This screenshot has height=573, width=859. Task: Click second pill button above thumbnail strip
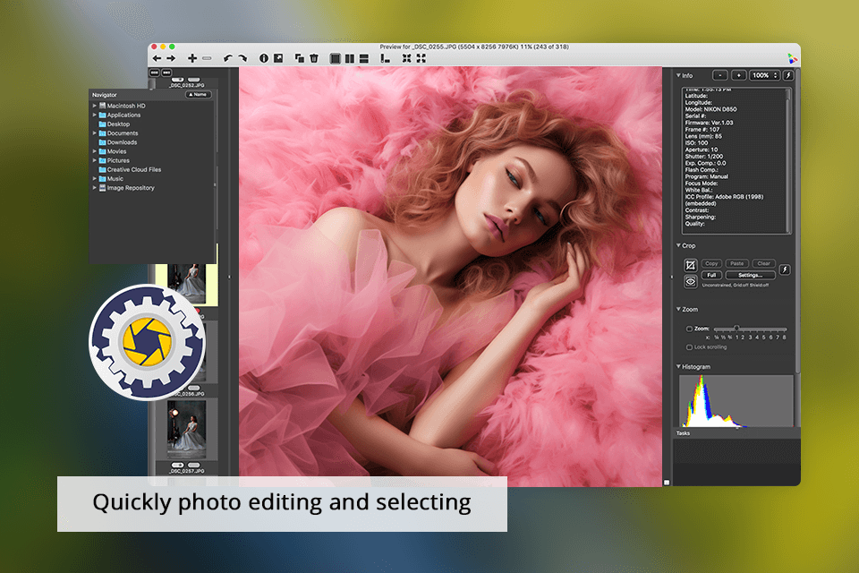166,73
